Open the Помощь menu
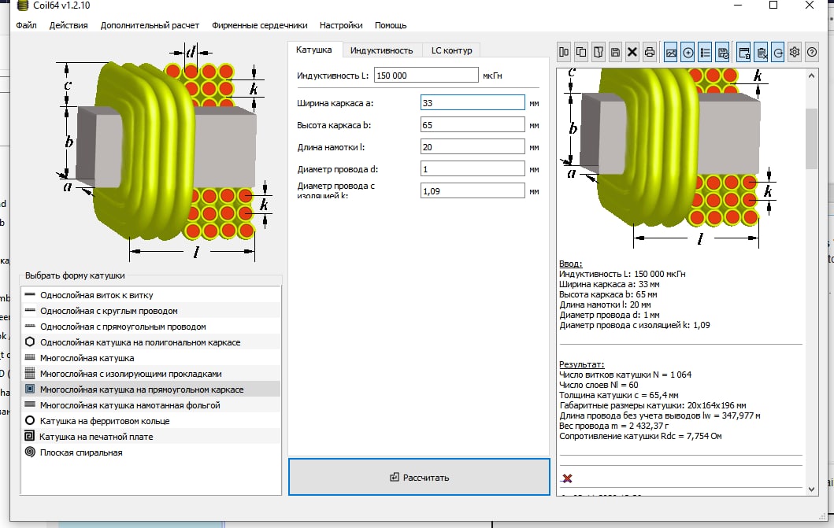The image size is (834, 528). tap(391, 25)
